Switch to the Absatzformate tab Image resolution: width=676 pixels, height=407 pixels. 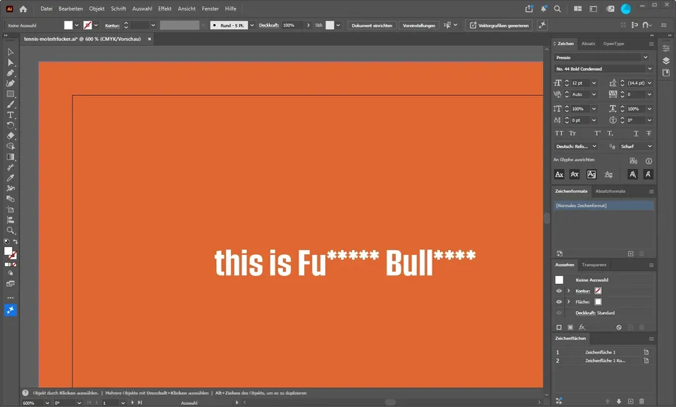[610, 191]
